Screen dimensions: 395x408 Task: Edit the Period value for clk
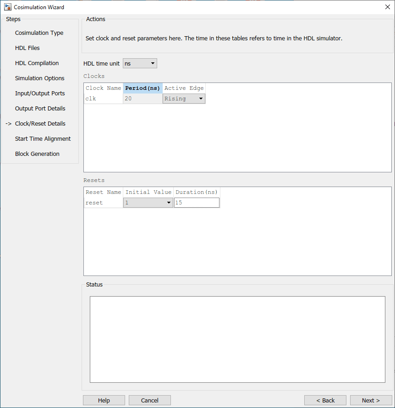point(142,99)
